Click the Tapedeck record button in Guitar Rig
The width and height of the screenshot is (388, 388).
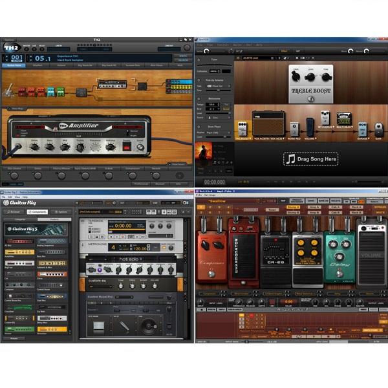[123, 237]
